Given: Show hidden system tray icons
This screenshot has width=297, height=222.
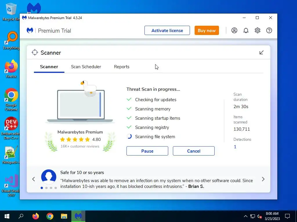Looking at the screenshot, I should click(245, 216).
